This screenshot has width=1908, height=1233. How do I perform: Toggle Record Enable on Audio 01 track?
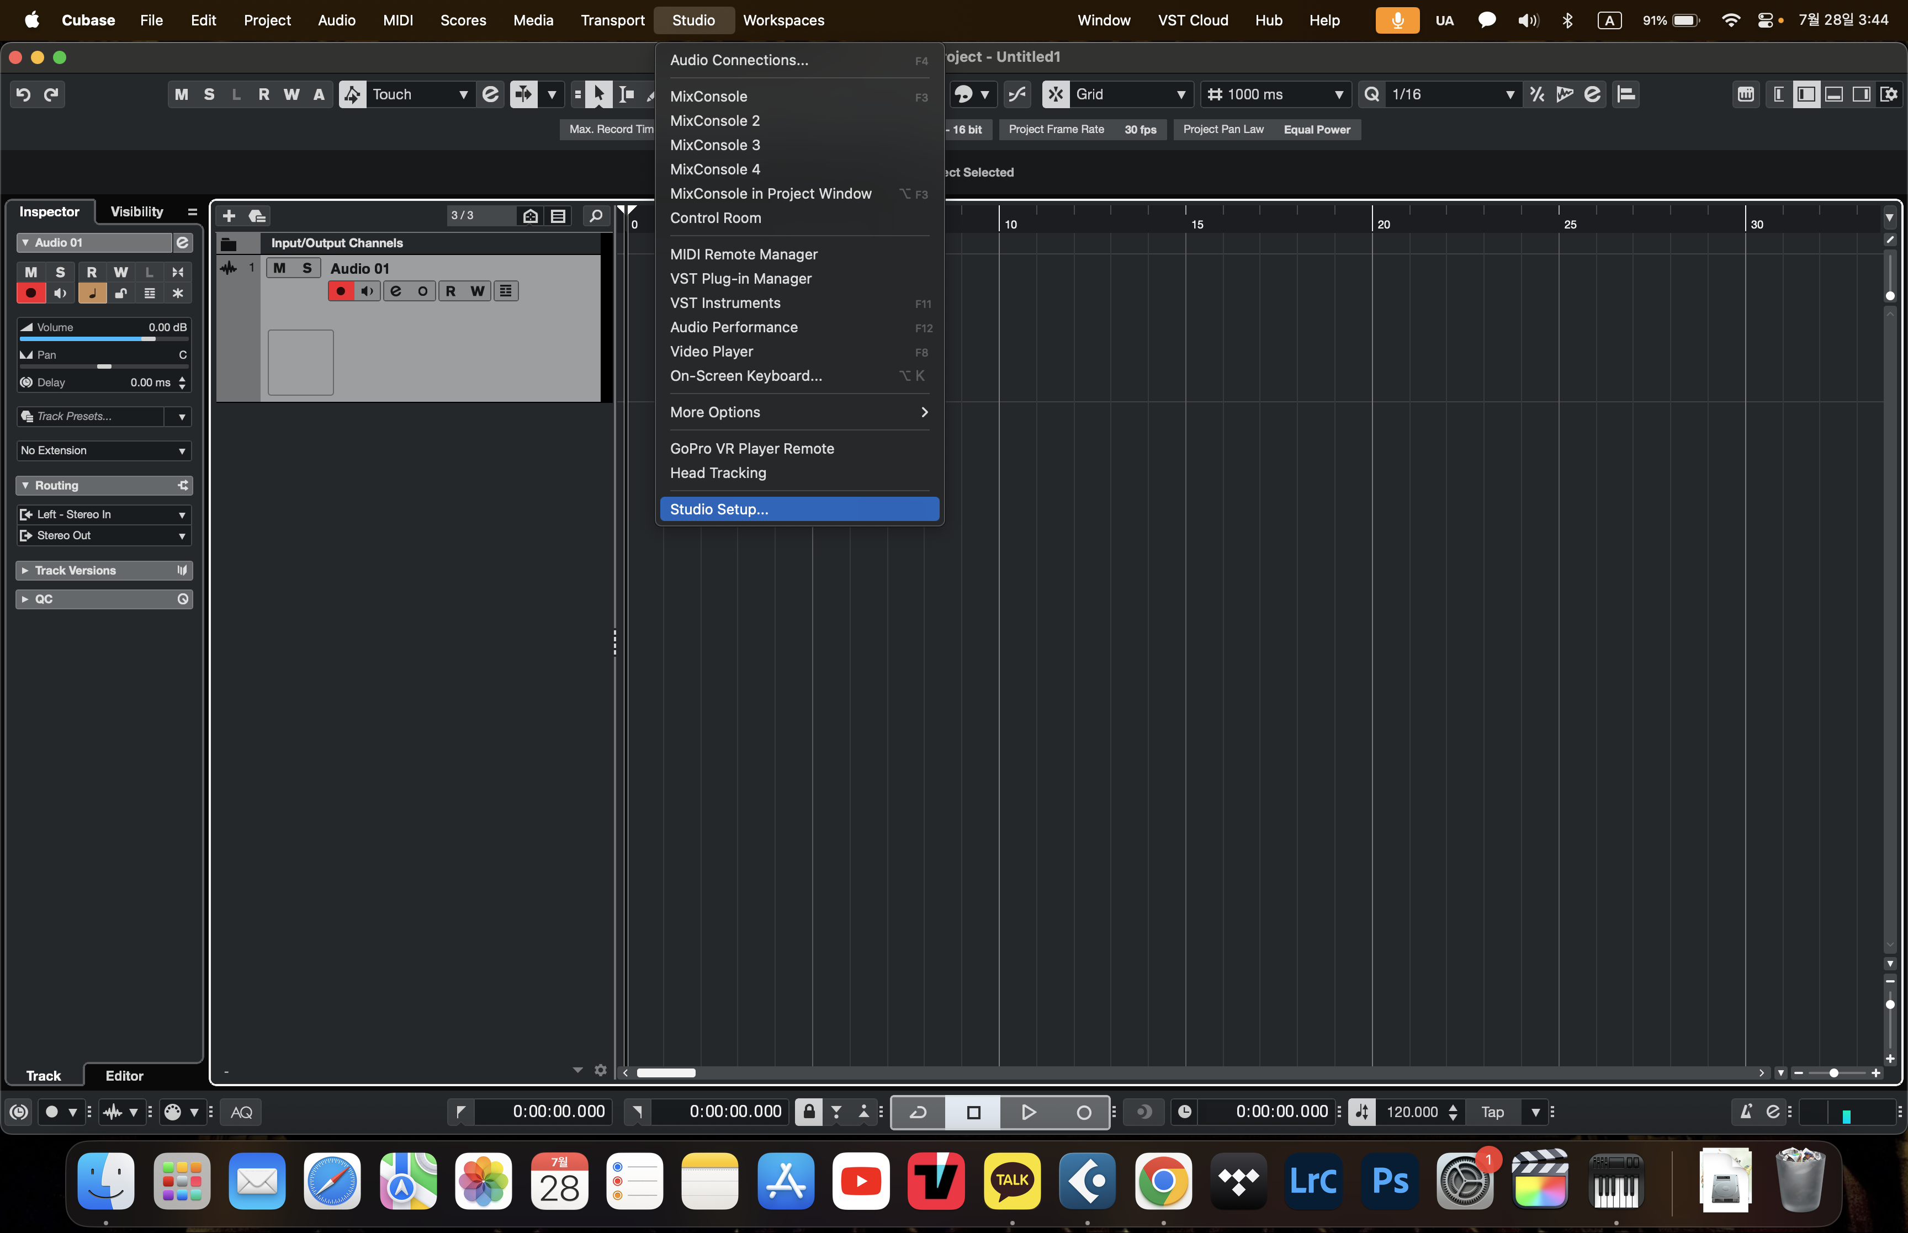click(341, 291)
